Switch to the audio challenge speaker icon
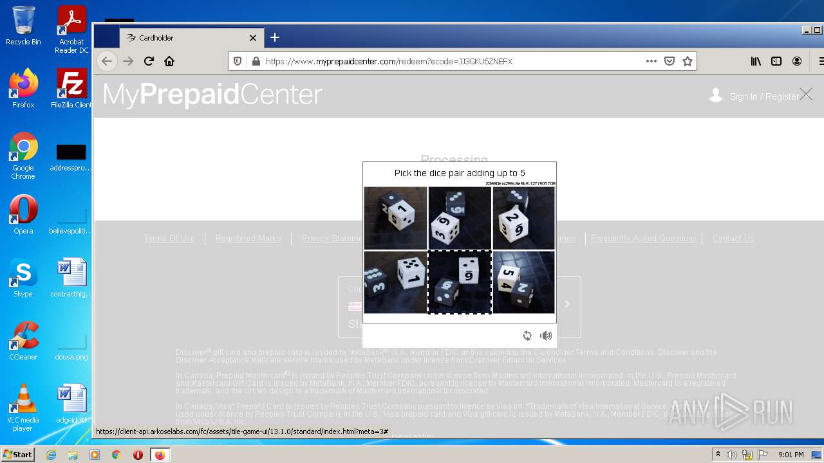 coord(546,336)
